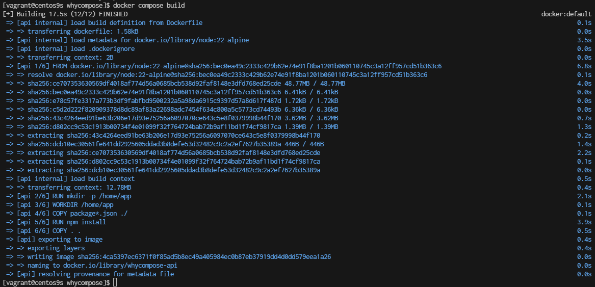
Task: Click the "docker:default" label at top right
Action: pyautogui.click(x=566, y=14)
